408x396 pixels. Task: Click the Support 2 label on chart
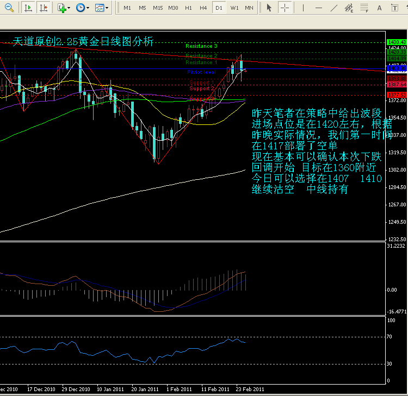(202, 89)
